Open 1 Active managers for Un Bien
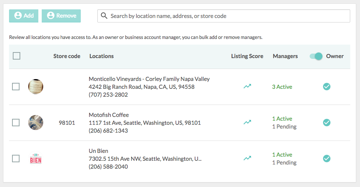 coord(282,154)
